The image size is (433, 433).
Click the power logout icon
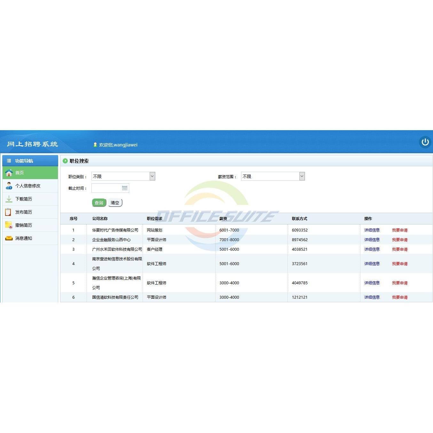click(x=425, y=142)
